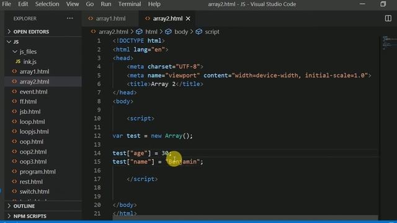Open Explorer's more actions menu
397x223 pixels.
(69, 18)
